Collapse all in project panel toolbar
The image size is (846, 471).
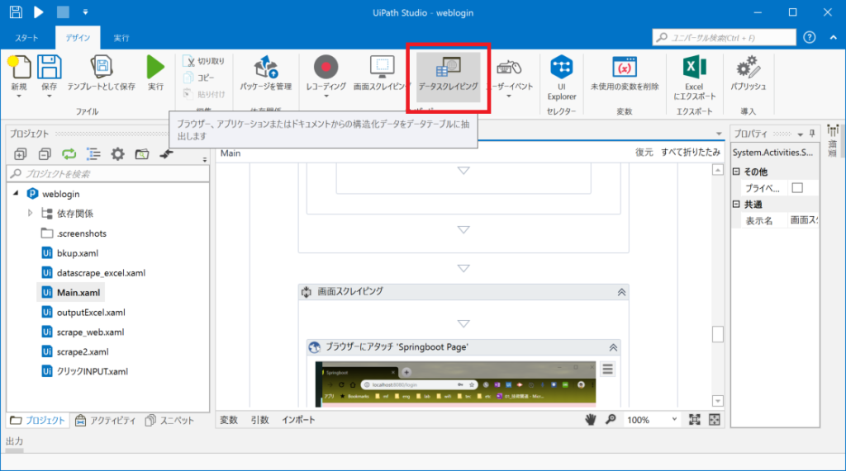pos(45,155)
